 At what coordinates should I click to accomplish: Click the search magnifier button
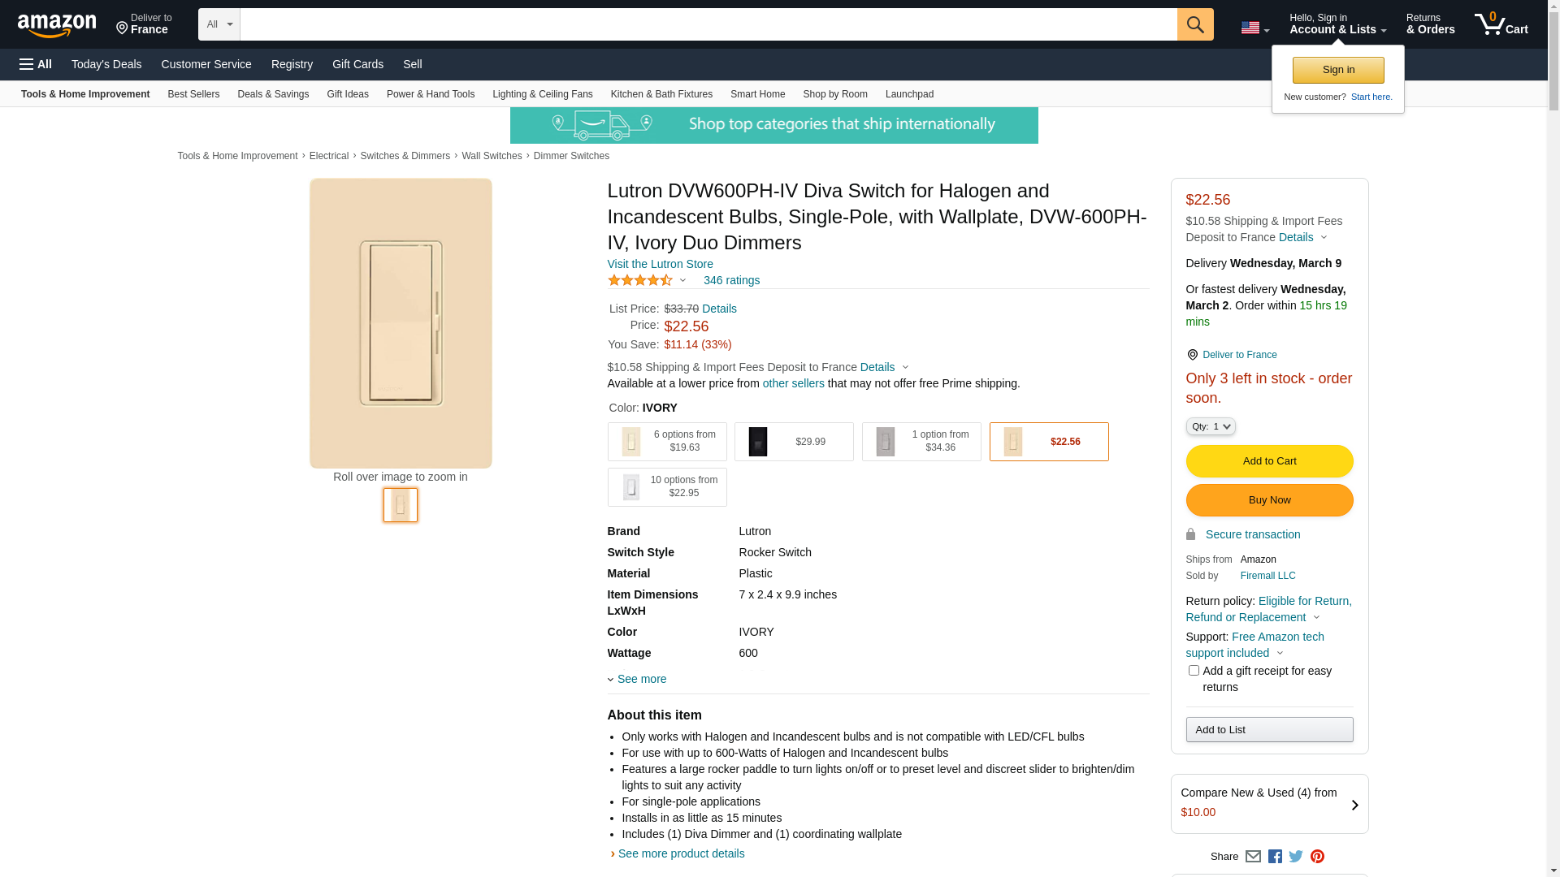pos(1194,24)
